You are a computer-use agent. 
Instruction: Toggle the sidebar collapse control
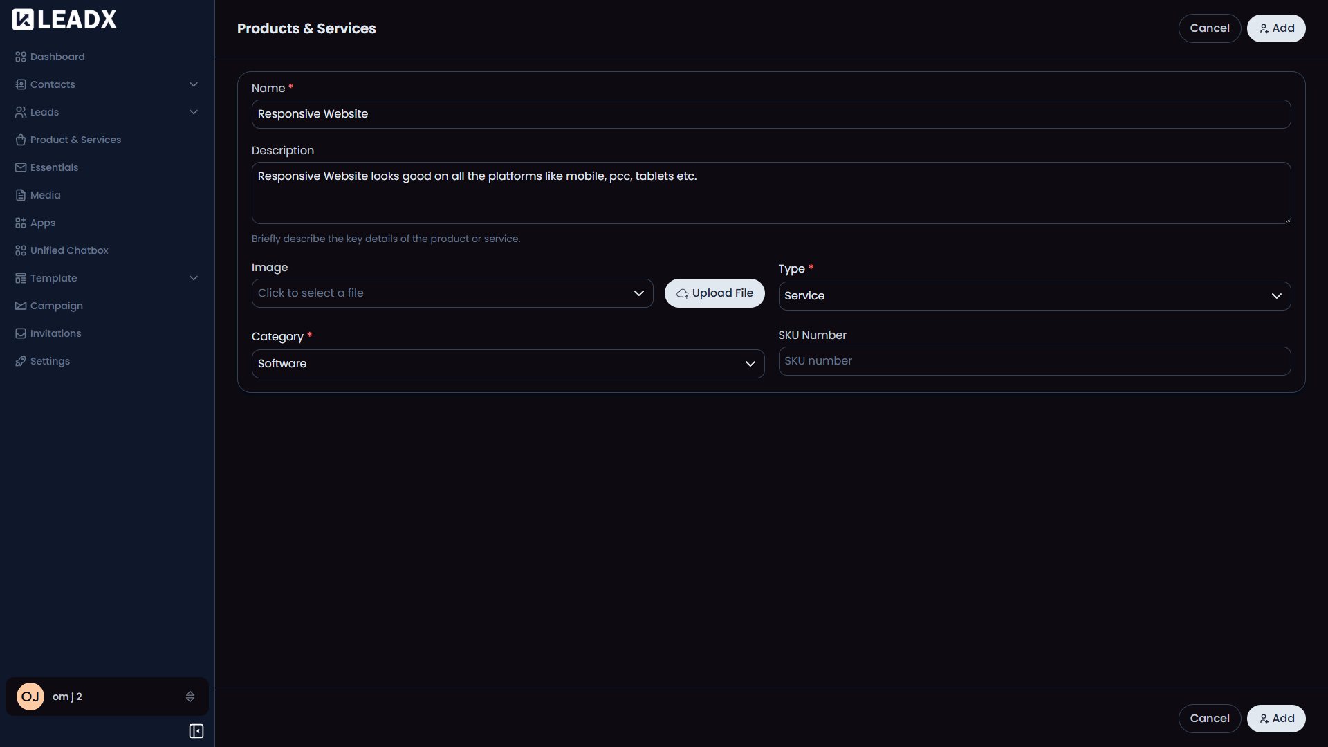pyautogui.click(x=196, y=730)
